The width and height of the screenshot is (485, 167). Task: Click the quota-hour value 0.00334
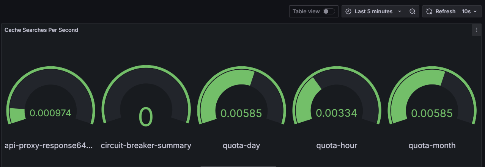(337, 113)
